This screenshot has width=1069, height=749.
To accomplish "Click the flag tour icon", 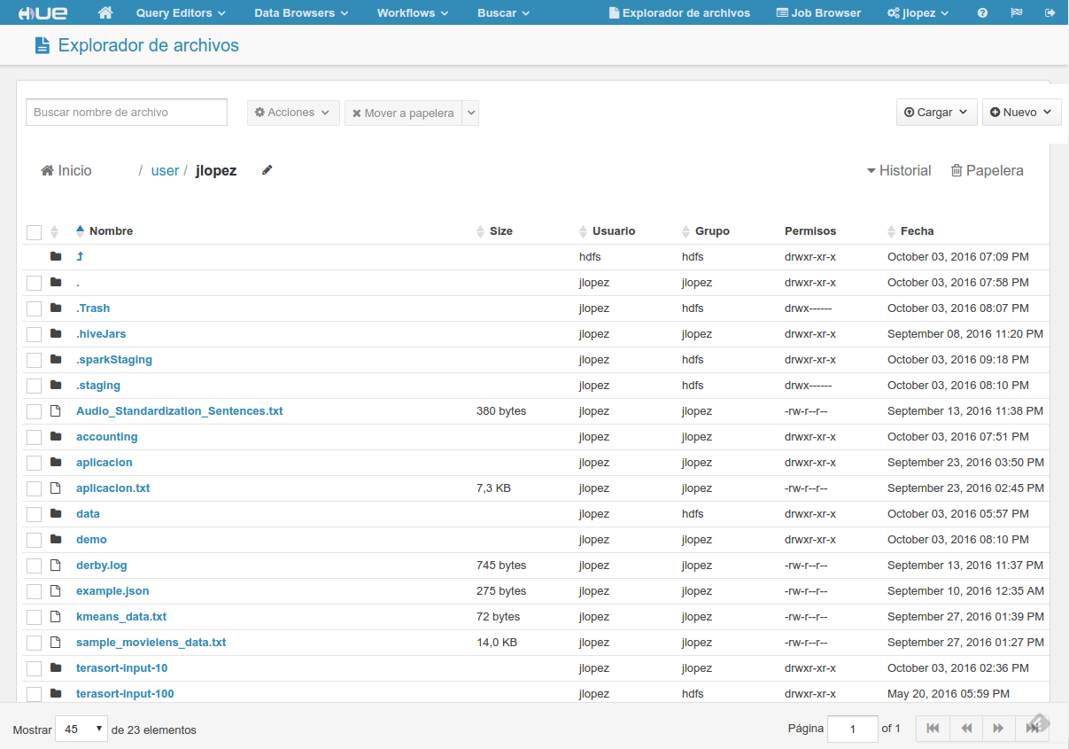I will pyautogui.click(x=1017, y=13).
